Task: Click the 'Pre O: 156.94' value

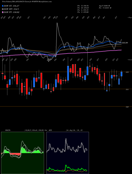Action: point(83,6)
